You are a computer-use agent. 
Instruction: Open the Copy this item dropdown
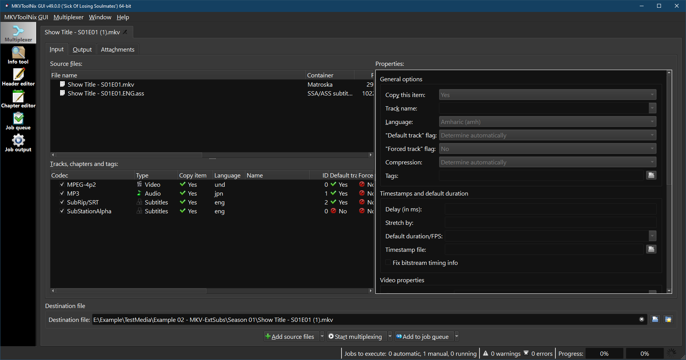[x=548, y=95]
